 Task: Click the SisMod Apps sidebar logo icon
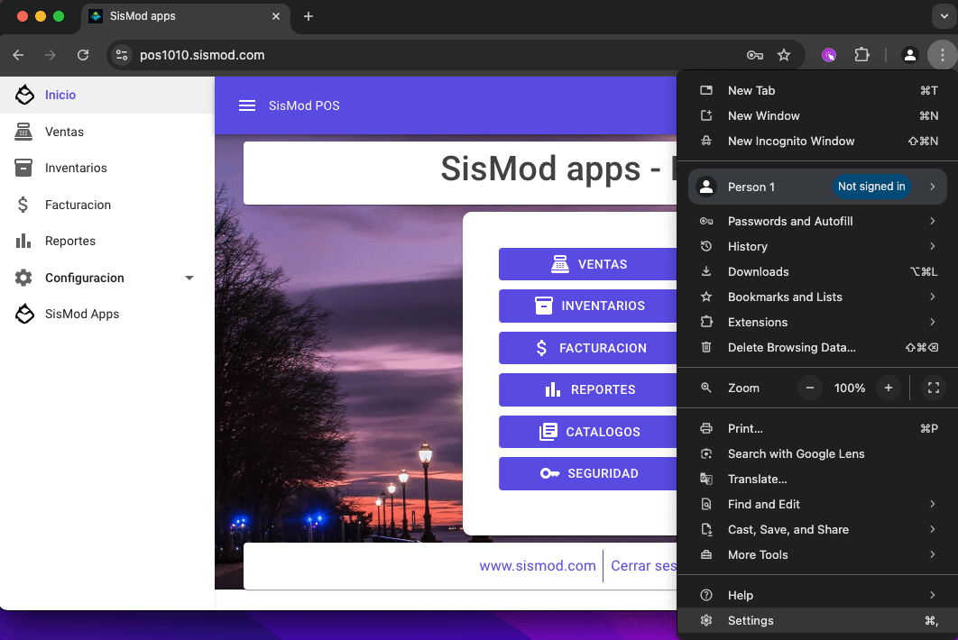(24, 314)
